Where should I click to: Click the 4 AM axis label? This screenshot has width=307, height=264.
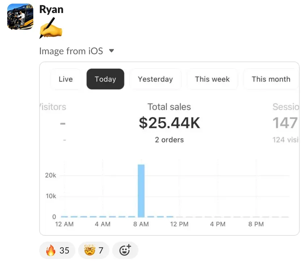[102, 224]
